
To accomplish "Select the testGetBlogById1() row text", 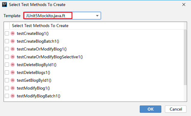I will tap(34, 80).
